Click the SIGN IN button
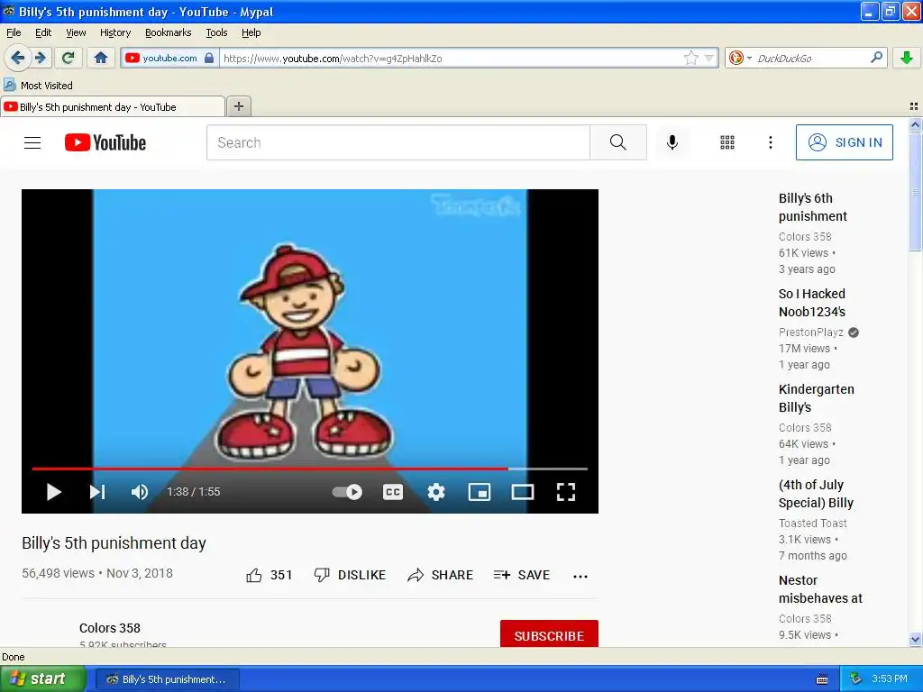The height and width of the screenshot is (692, 923). pyautogui.click(x=844, y=142)
